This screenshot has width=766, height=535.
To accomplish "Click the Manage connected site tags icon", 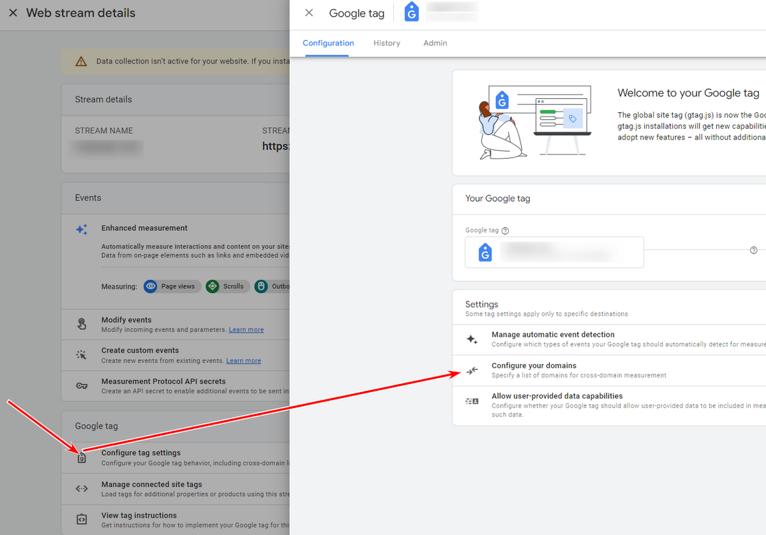I will tap(82, 489).
